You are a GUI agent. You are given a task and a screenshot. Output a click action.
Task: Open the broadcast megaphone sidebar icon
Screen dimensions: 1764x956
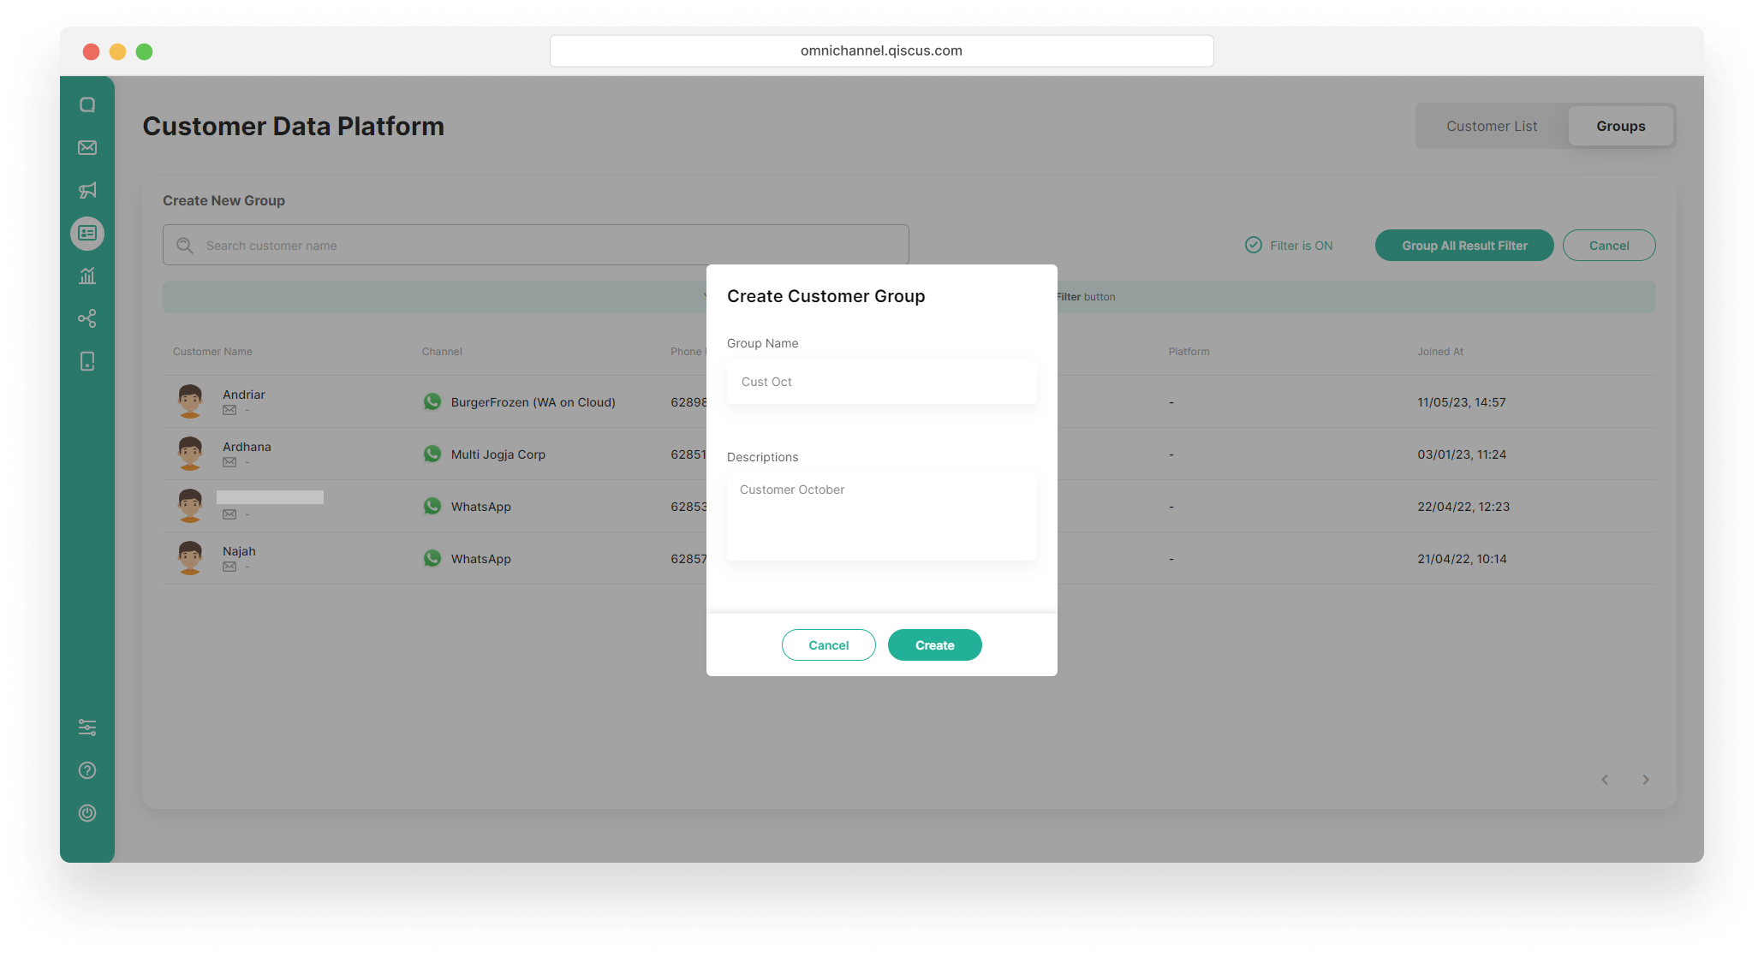[x=87, y=190]
